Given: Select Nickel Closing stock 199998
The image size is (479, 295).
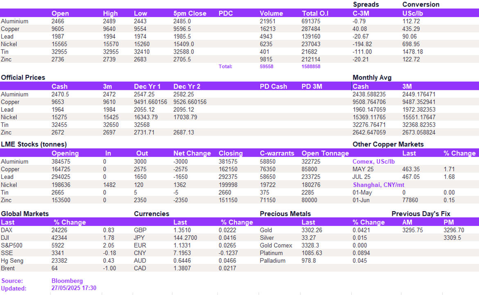Looking at the screenshot, I should [x=228, y=185].
